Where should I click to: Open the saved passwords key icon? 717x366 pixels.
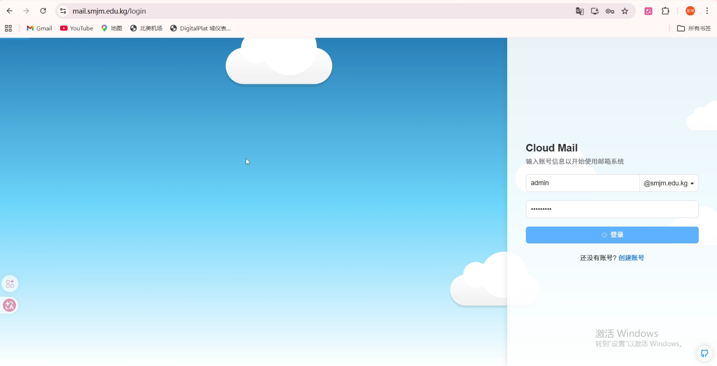click(610, 11)
